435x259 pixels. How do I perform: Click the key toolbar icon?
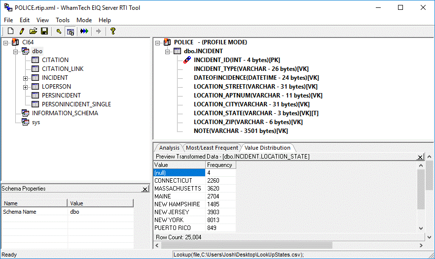(59, 31)
